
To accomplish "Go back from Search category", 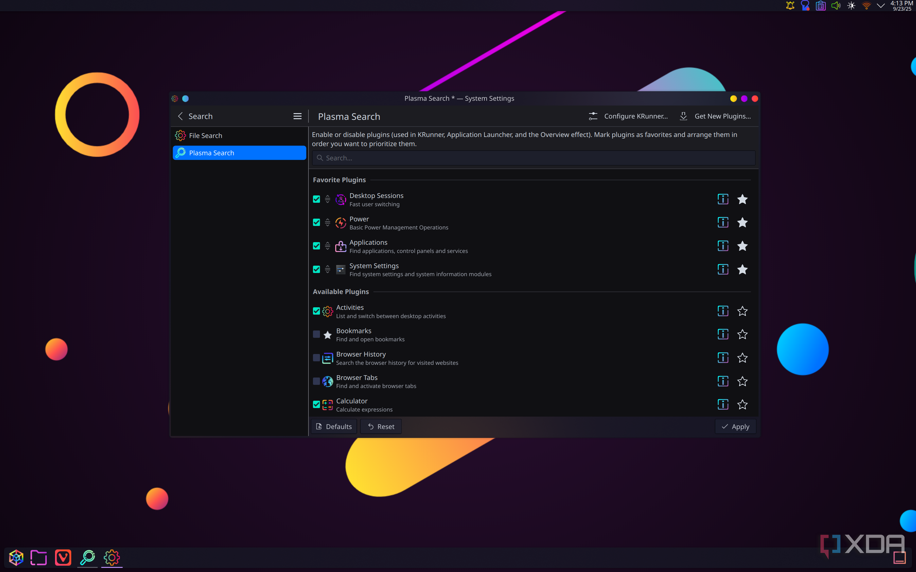I will pos(181,117).
